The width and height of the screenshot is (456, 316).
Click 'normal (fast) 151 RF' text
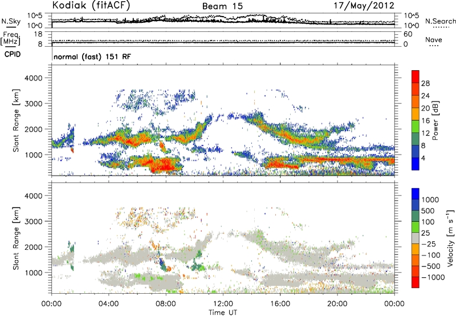92,56
